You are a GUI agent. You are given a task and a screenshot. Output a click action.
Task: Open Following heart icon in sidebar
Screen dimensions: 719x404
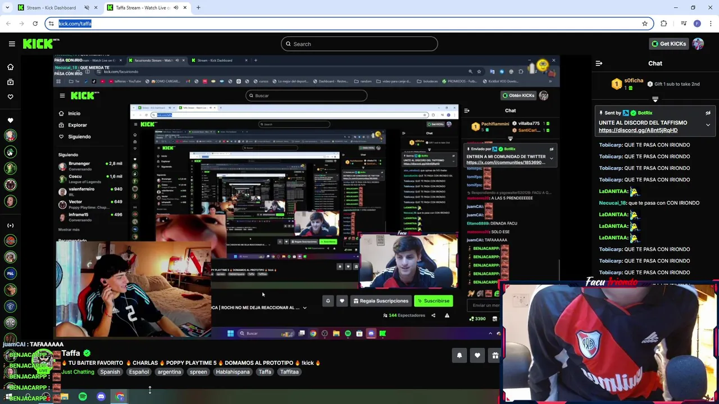click(x=10, y=97)
